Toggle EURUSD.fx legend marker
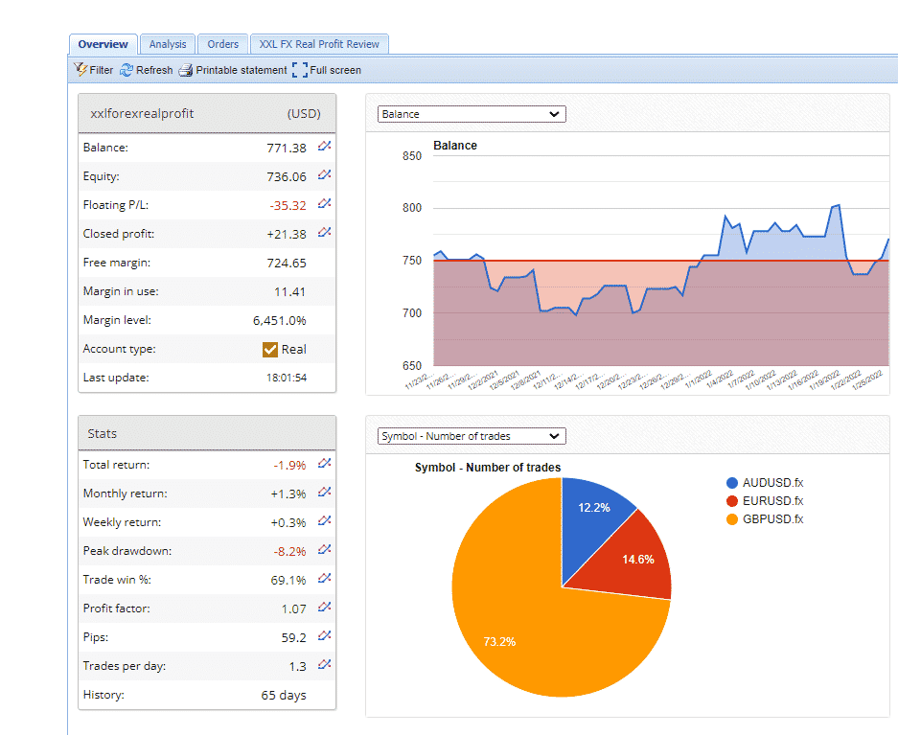The height and width of the screenshot is (735, 898). [x=733, y=501]
